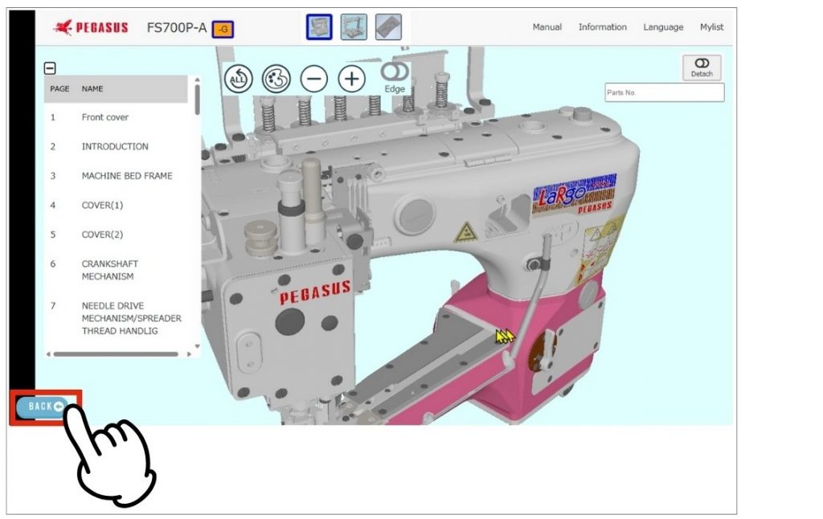Click the orange -G variant badge

pos(223,30)
